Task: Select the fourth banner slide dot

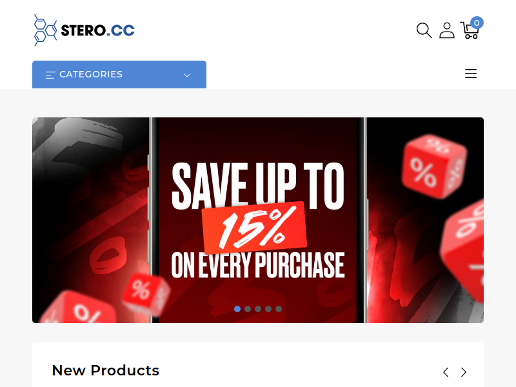Action: tap(268, 309)
